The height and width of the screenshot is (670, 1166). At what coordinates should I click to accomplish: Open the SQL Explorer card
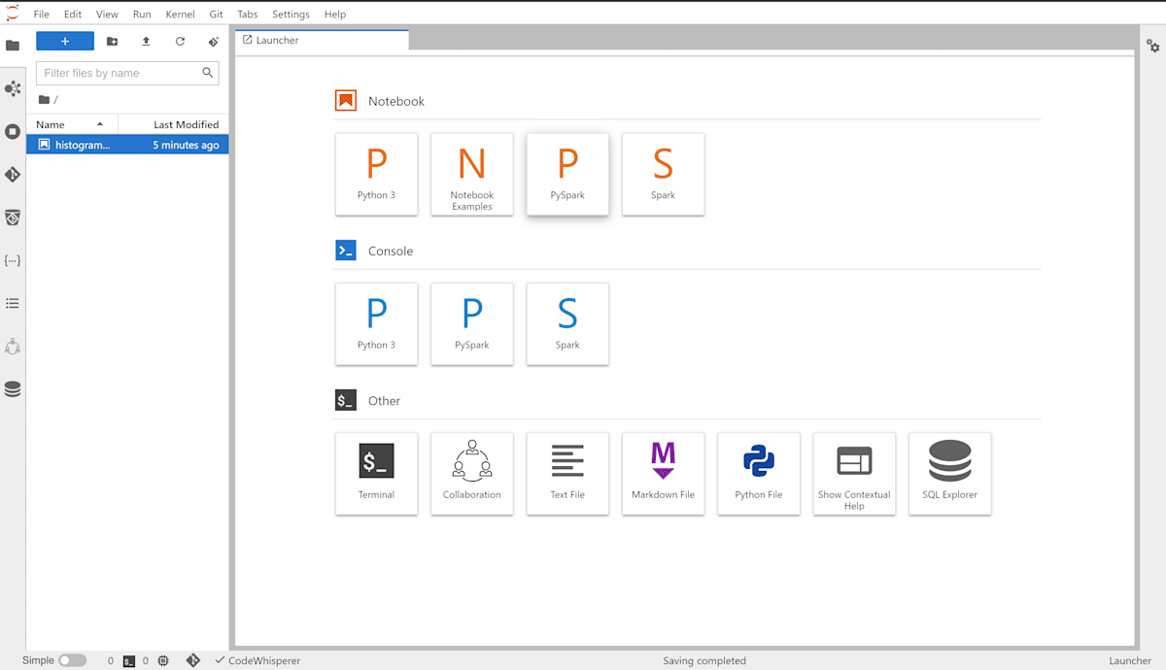(949, 474)
